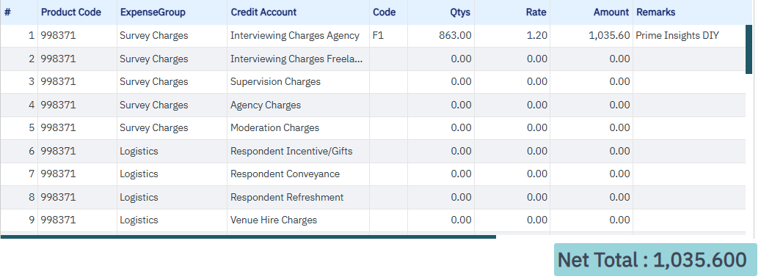The width and height of the screenshot is (761, 279).
Task: Click the 863.00 quantity cell
Action: pyautogui.click(x=441, y=36)
